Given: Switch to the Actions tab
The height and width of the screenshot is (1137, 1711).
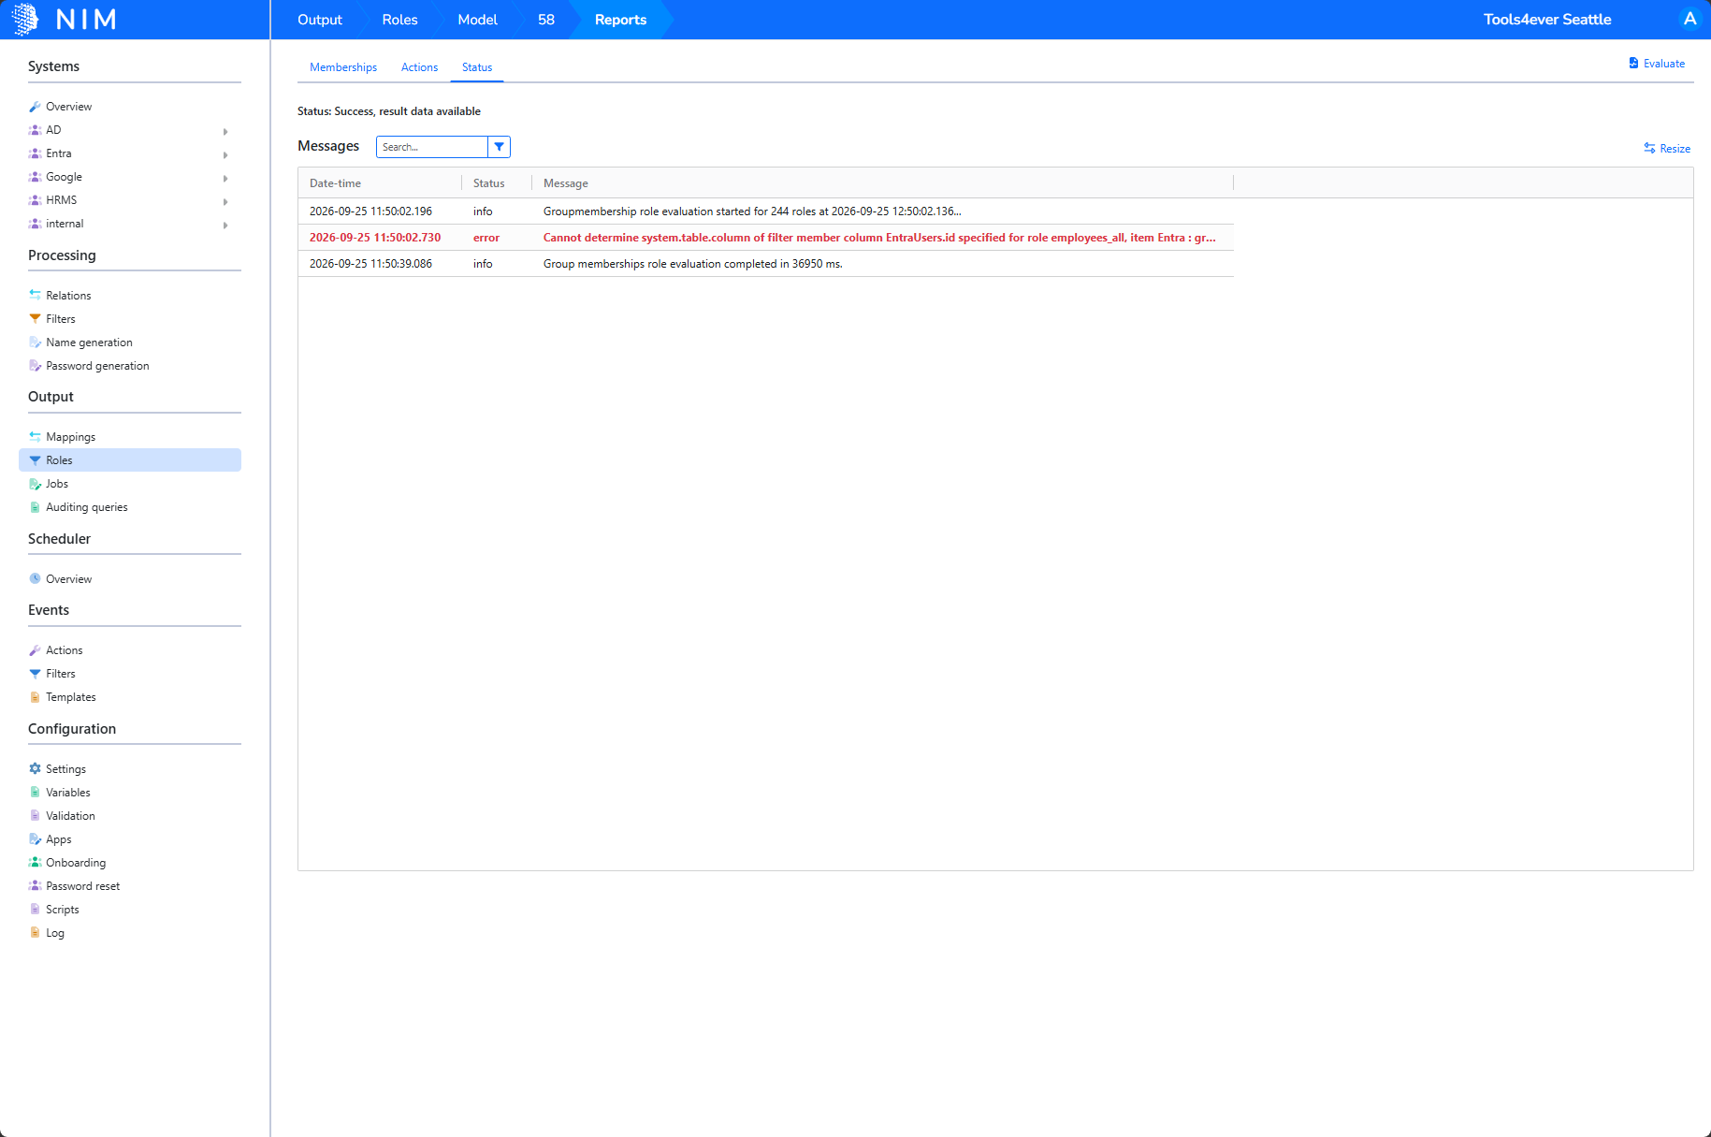Looking at the screenshot, I should click(419, 67).
